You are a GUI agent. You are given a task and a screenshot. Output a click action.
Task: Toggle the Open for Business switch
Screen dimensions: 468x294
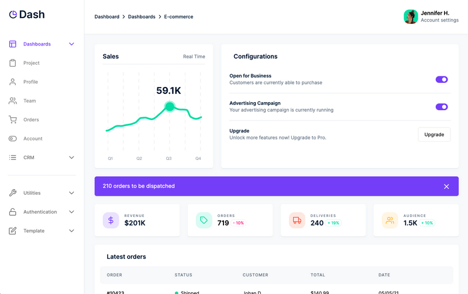pyautogui.click(x=442, y=79)
